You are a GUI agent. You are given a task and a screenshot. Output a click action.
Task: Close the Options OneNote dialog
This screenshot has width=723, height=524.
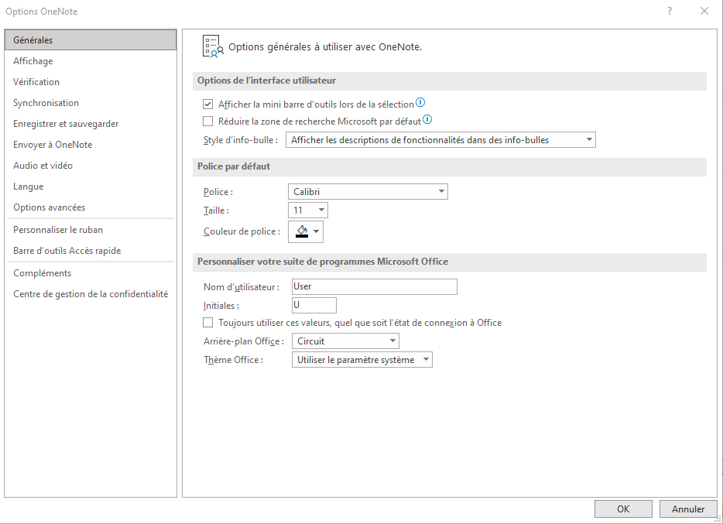coord(704,11)
